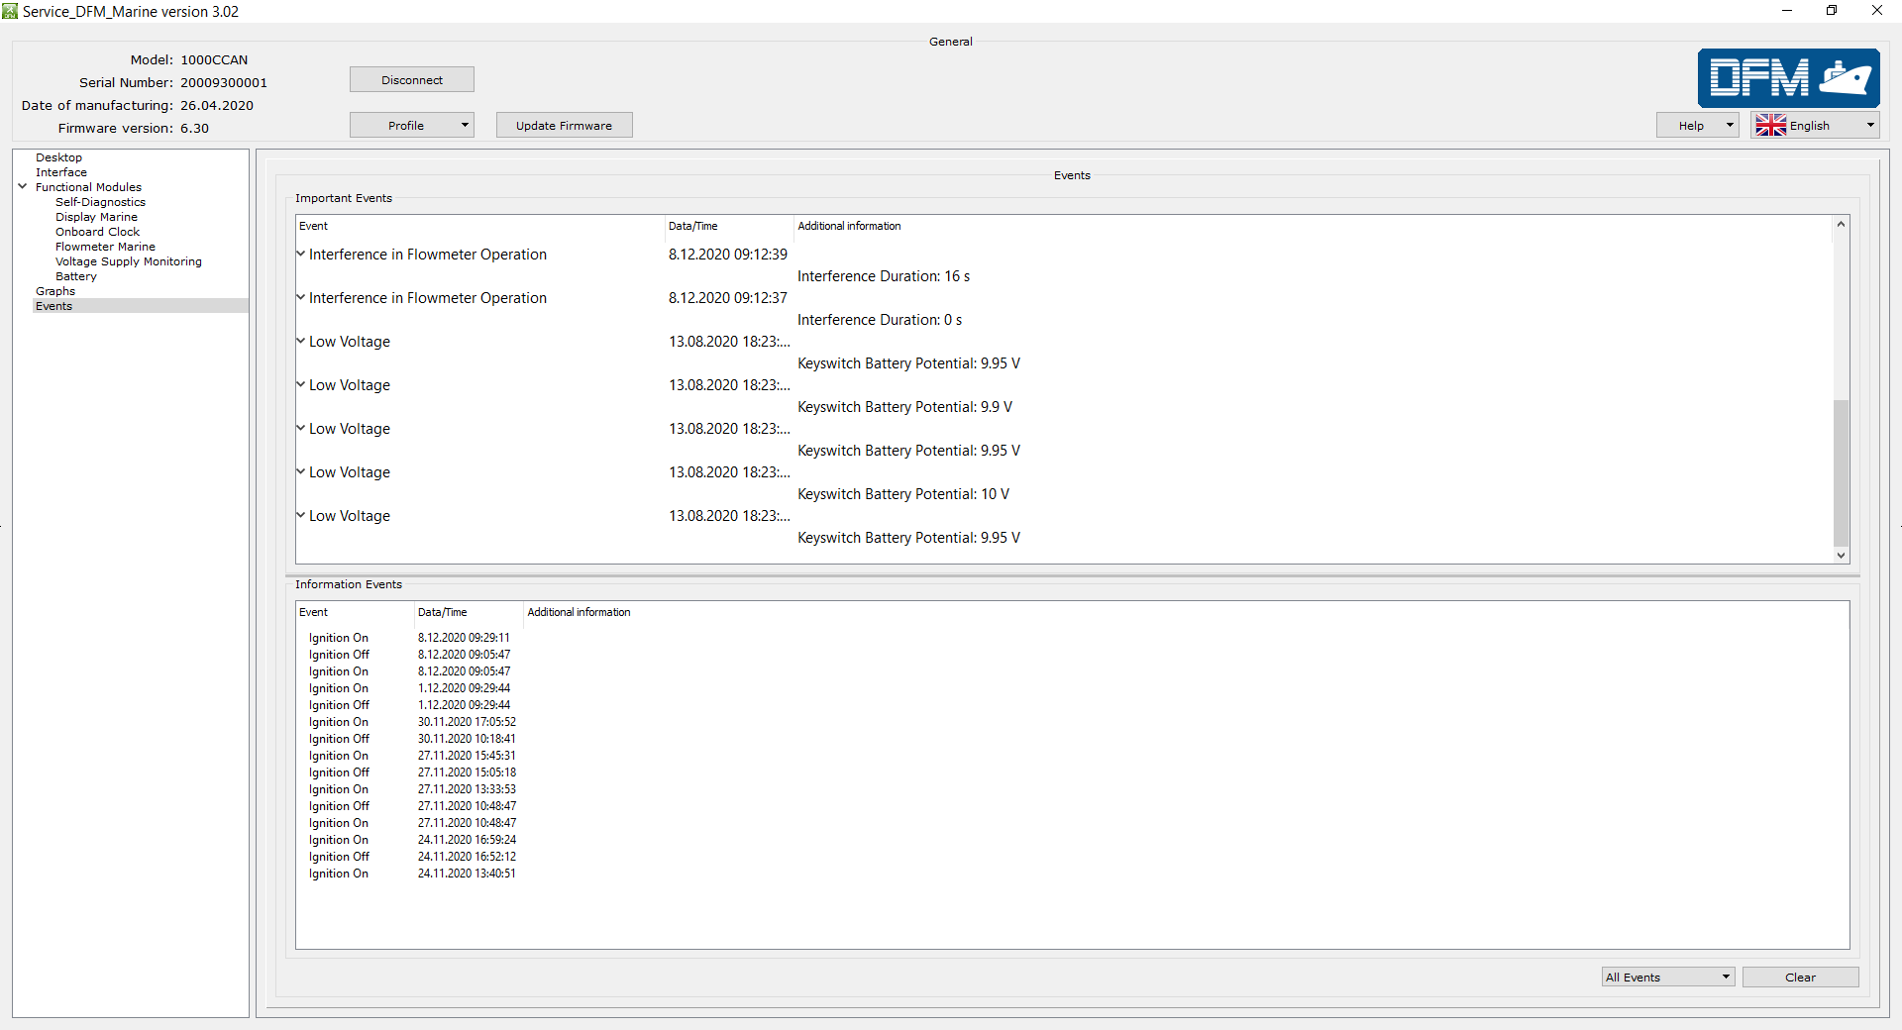This screenshot has height=1030, width=1902.
Task: Select 'Interference Duration: 0 s' text
Action: (x=880, y=320)
